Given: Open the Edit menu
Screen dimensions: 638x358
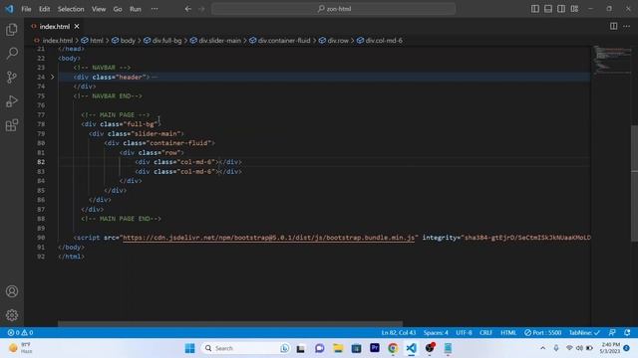Looking at the screenshot, I should (x=44, y=9).
